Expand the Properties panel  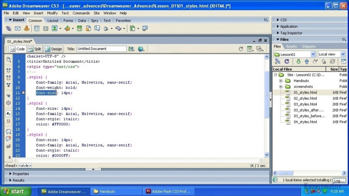tap(10, 173)
